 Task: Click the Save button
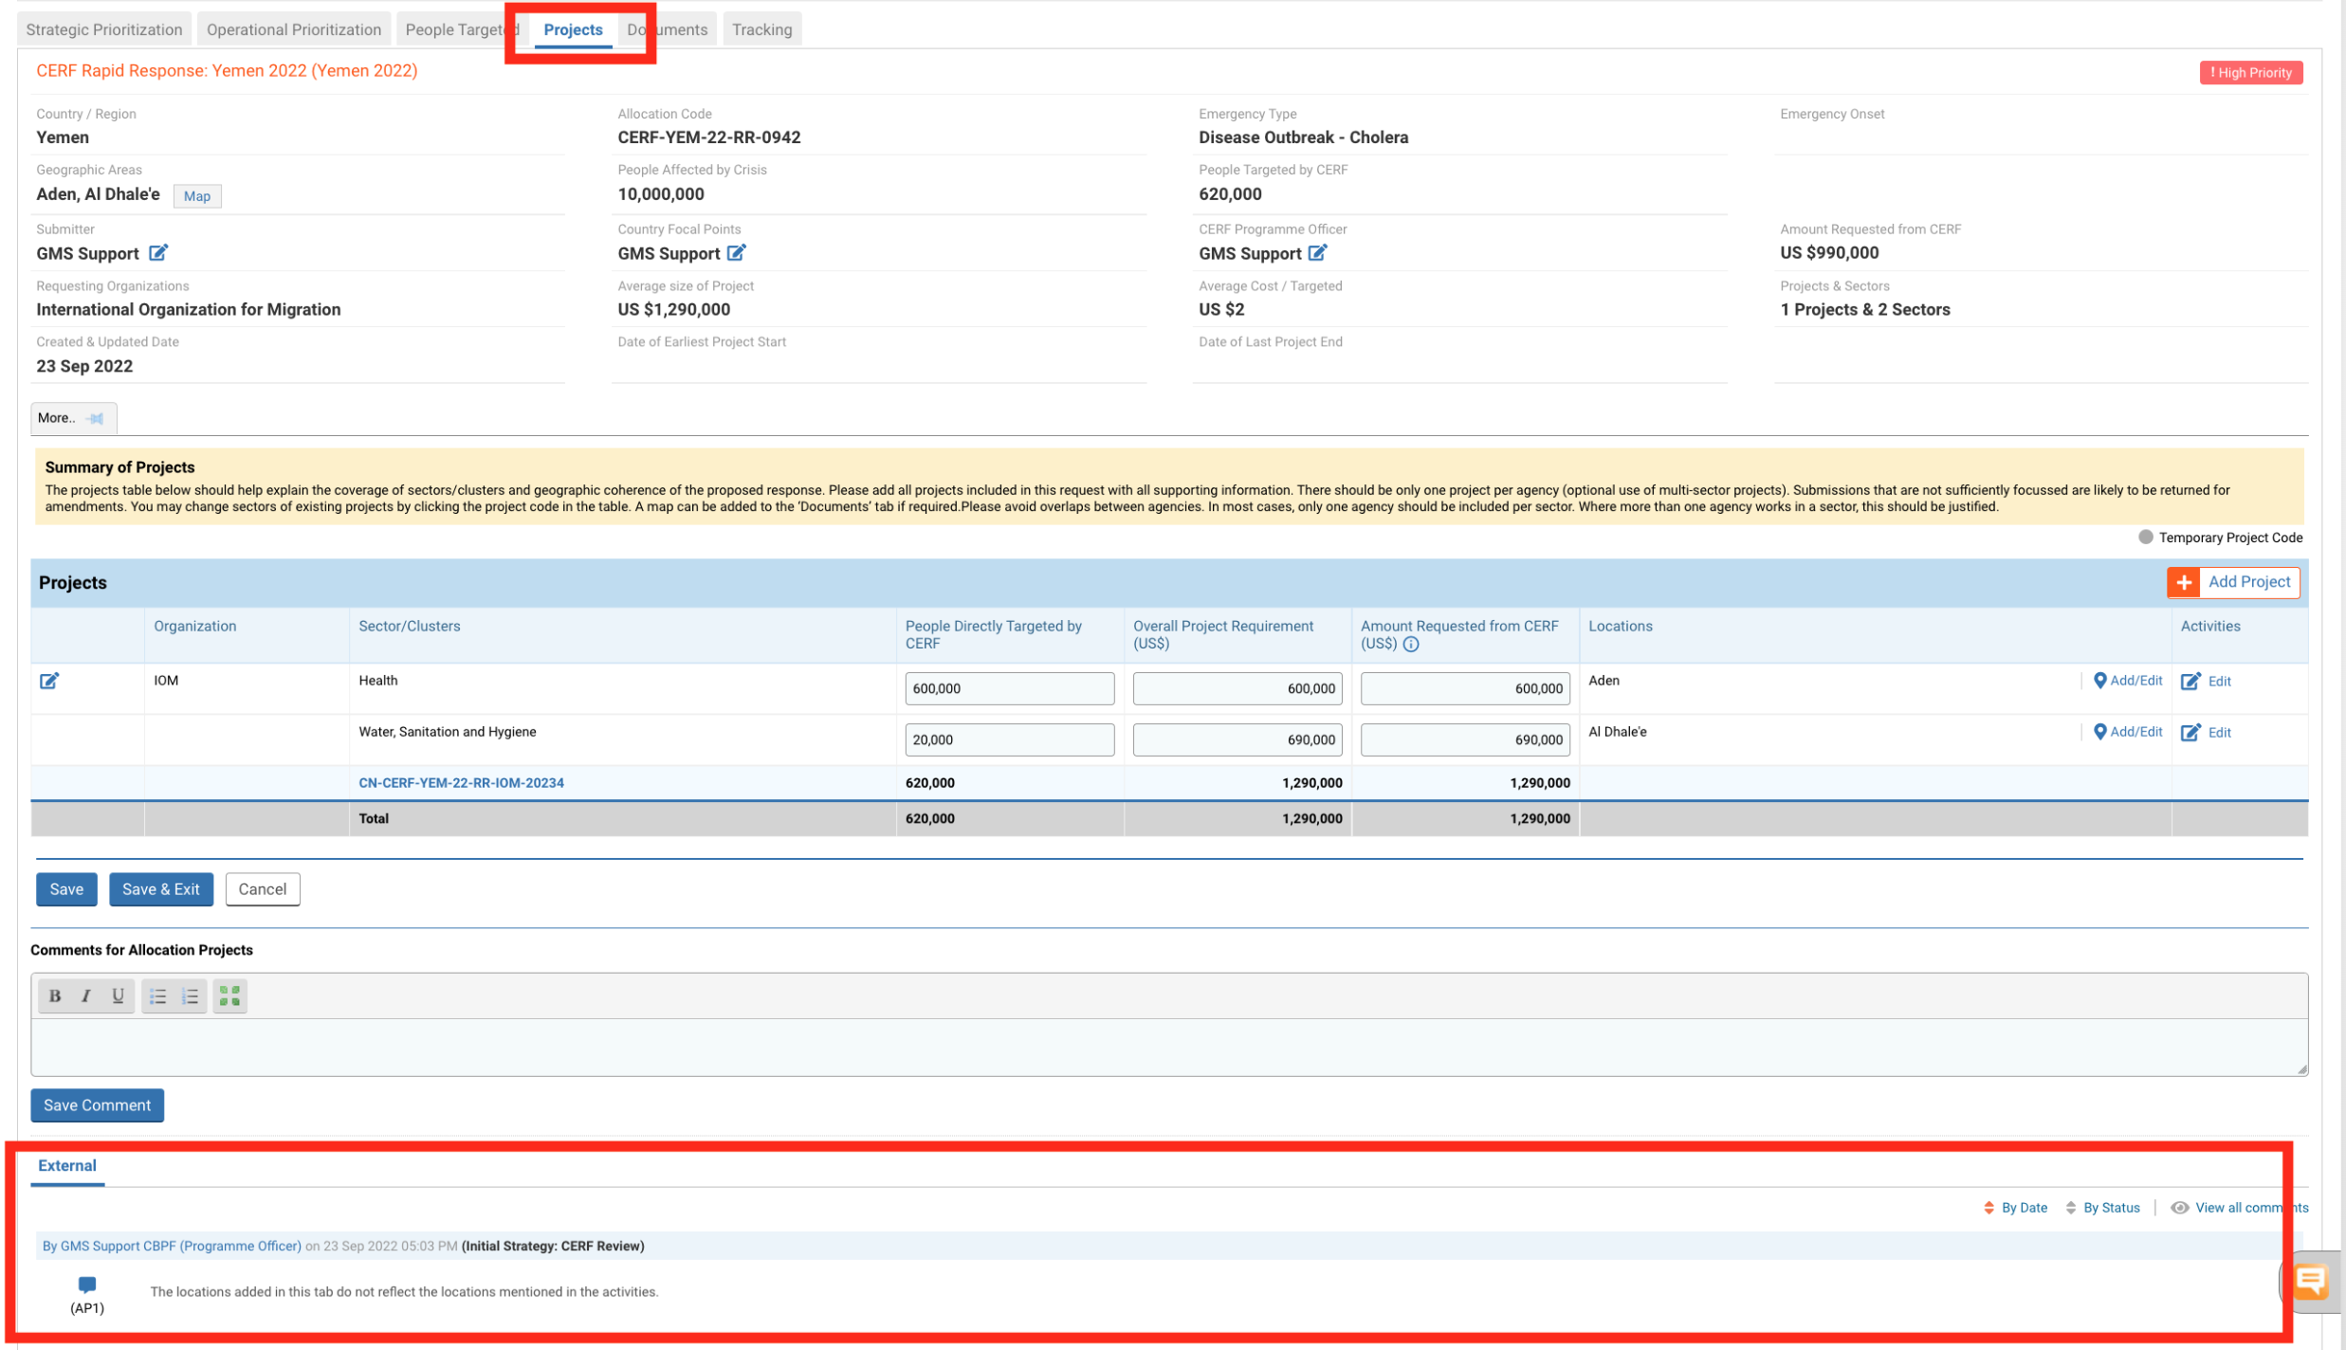[66, 889]
